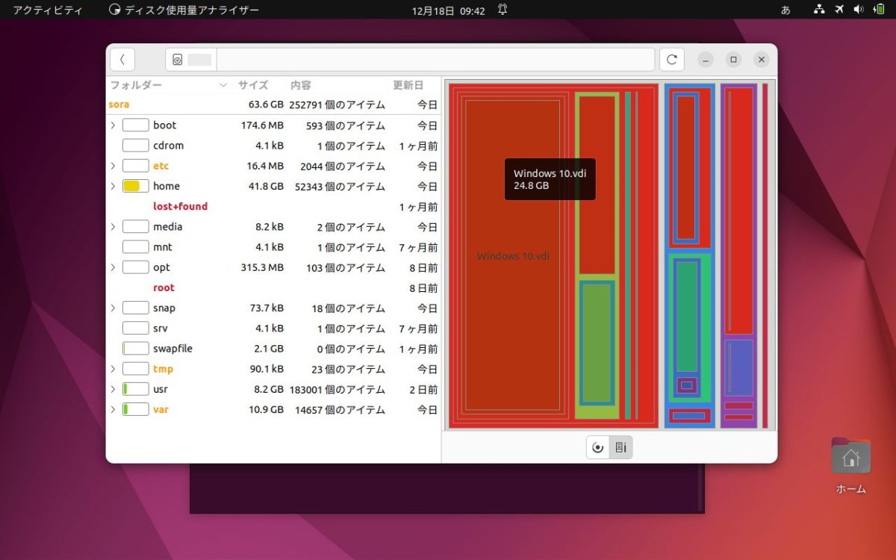Open the ホーム desktop folder icon
Viewport: 896px width, 560px height.
coord(851,466)
